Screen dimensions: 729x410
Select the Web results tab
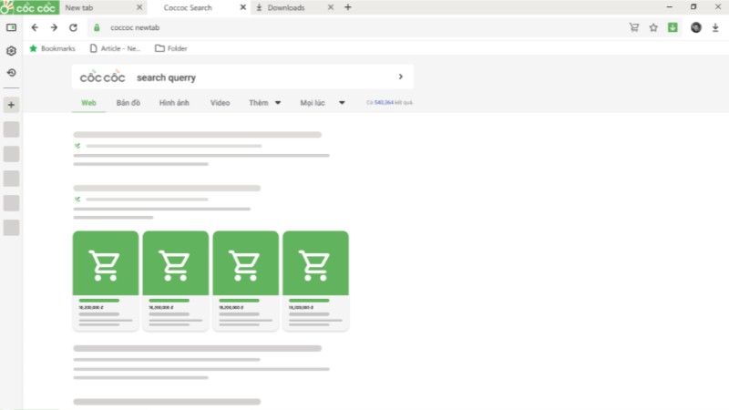point(88,103)
